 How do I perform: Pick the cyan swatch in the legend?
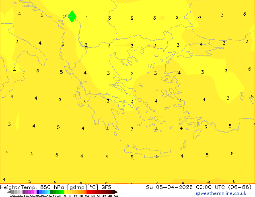point(49,192)
